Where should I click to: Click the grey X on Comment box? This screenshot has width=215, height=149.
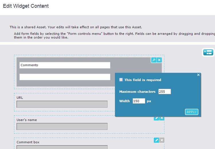point(162,140)
